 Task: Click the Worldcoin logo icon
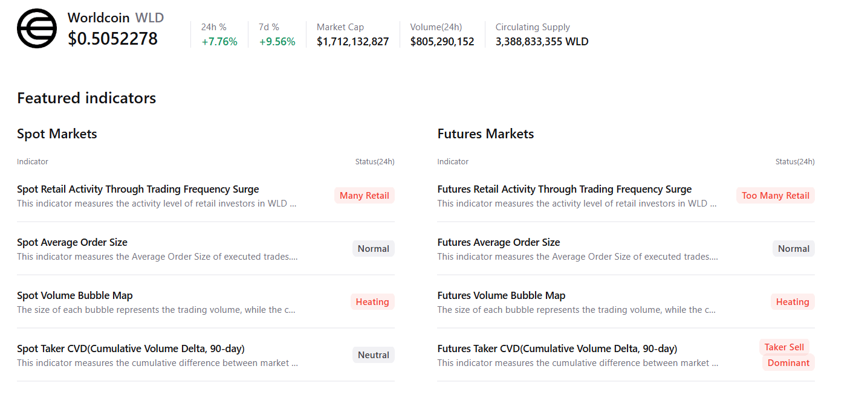tap(37, 28)
